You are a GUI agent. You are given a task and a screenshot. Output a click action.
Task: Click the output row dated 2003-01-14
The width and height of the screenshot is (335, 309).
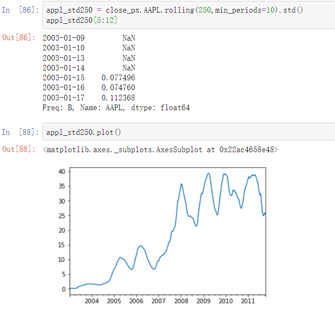pyautogui.click(x=89, y=68)
